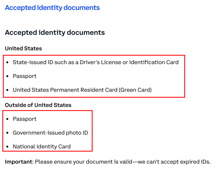215x173 pixels.
Task: Click the National Identity Card list item
Action: pyautogui.click(x=42, y=147)
